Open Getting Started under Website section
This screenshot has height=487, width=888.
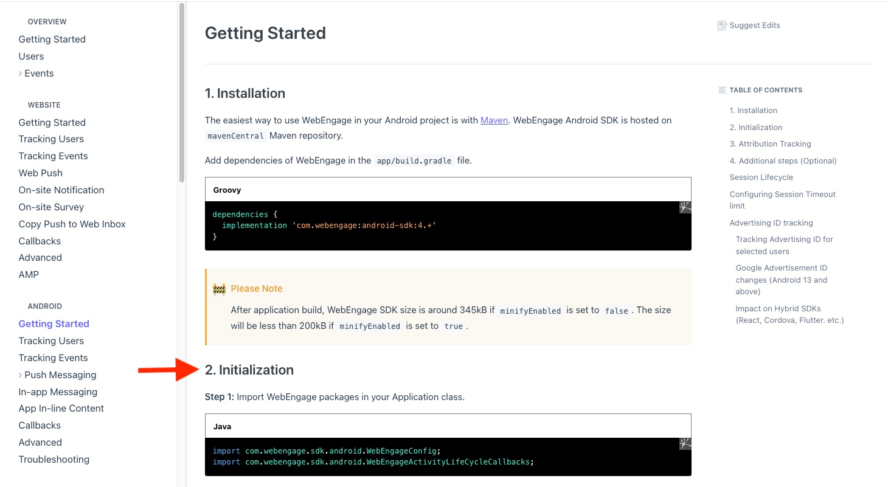(x=52, y=122)
